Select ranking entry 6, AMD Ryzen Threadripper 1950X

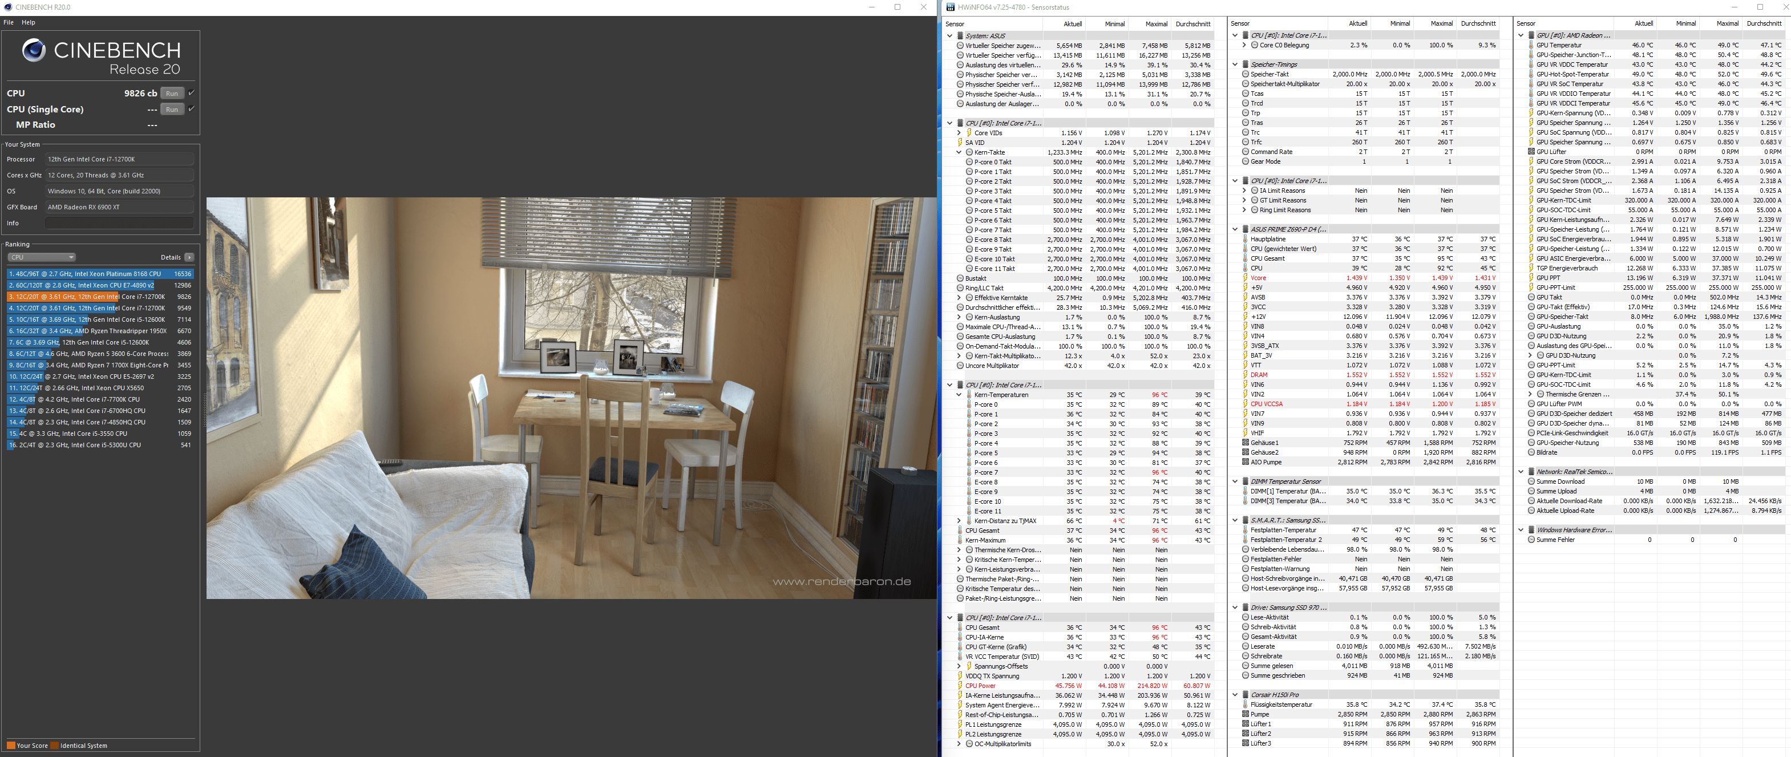click(100, 331)
